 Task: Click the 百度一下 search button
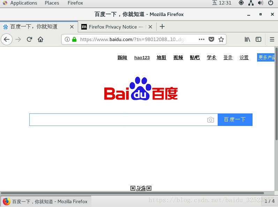pyautogui.click(x=235, y=120)
